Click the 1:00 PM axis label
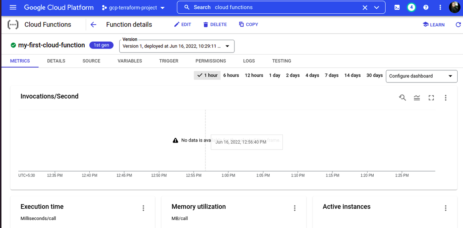This screenshot has width=463, height=228. coord(228,176)
